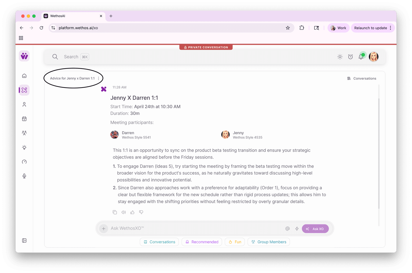Click the conversation scrollbar

(379, 153)
